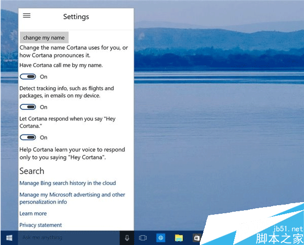Screen dimensions: 304x245
Task: Open File Explorer from the taskbar
Action: click(179, 237)
